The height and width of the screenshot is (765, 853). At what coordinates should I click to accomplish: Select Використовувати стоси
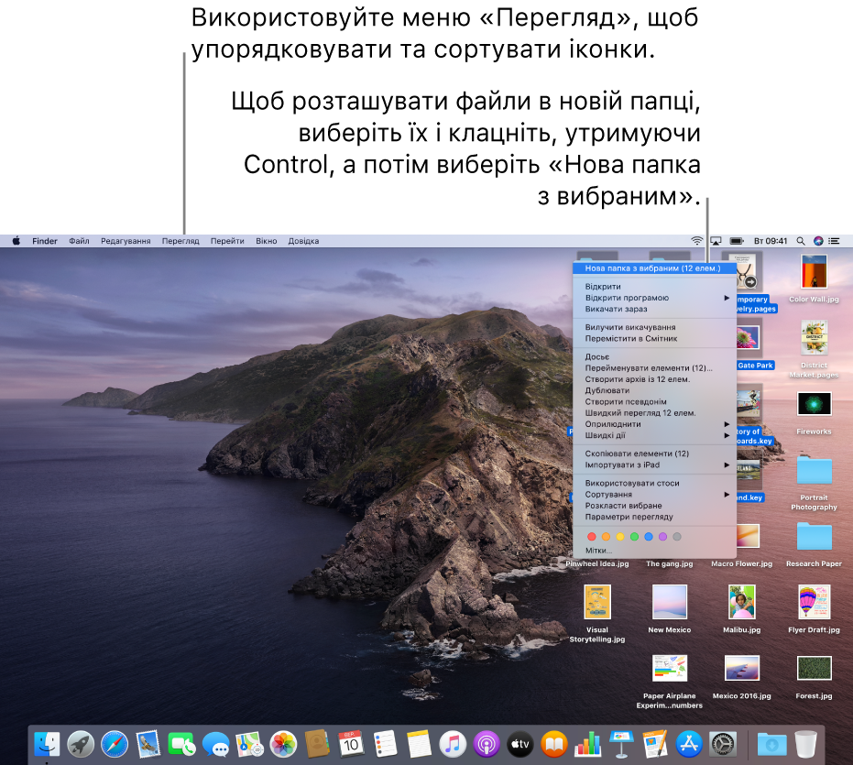pos(654,483)
